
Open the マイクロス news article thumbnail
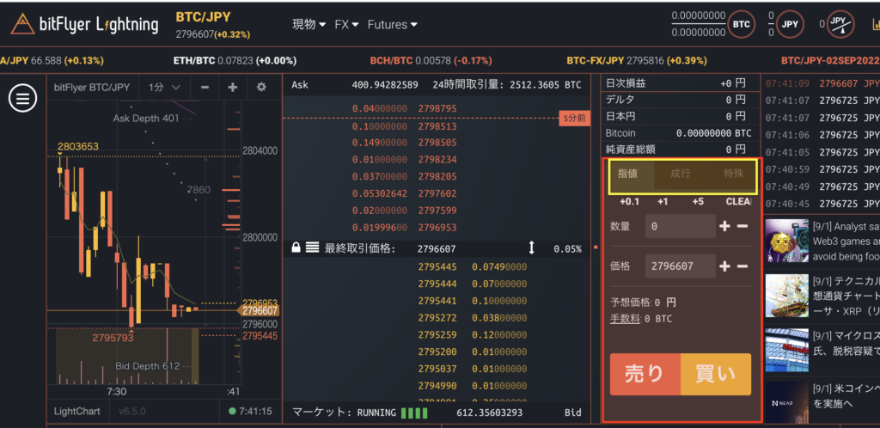click(787, 350)
